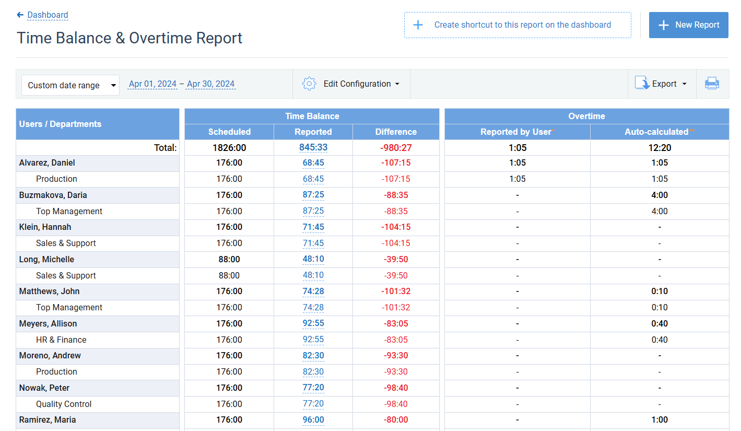Select the Matthews, John user row

pos(98,292)
